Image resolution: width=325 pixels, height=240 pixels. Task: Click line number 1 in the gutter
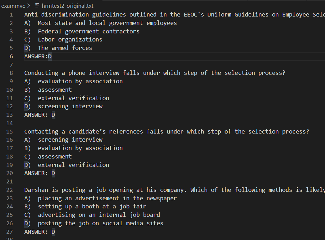(x=11, y=14)
